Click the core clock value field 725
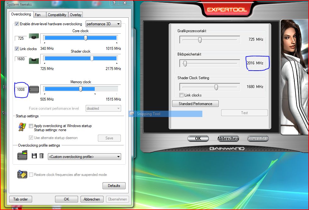The height and width of the screenshot is (210, 309). click(x=21, y=38)
